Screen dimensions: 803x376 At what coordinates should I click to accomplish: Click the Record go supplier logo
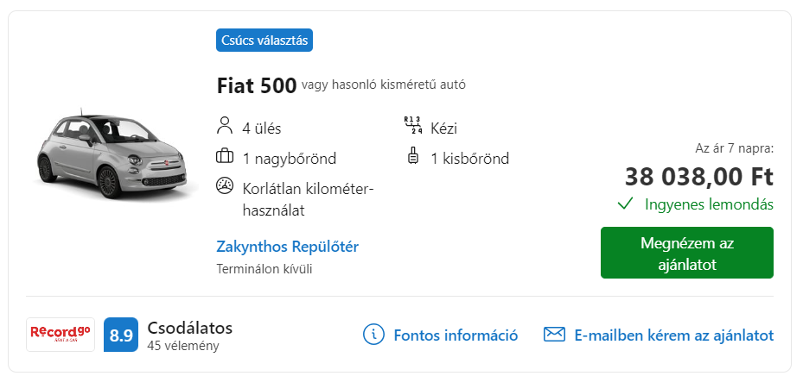tap(61, 335)
